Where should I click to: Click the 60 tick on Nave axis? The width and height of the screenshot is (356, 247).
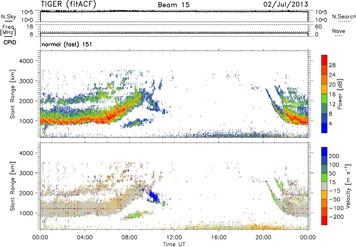[x=318, y=27]
